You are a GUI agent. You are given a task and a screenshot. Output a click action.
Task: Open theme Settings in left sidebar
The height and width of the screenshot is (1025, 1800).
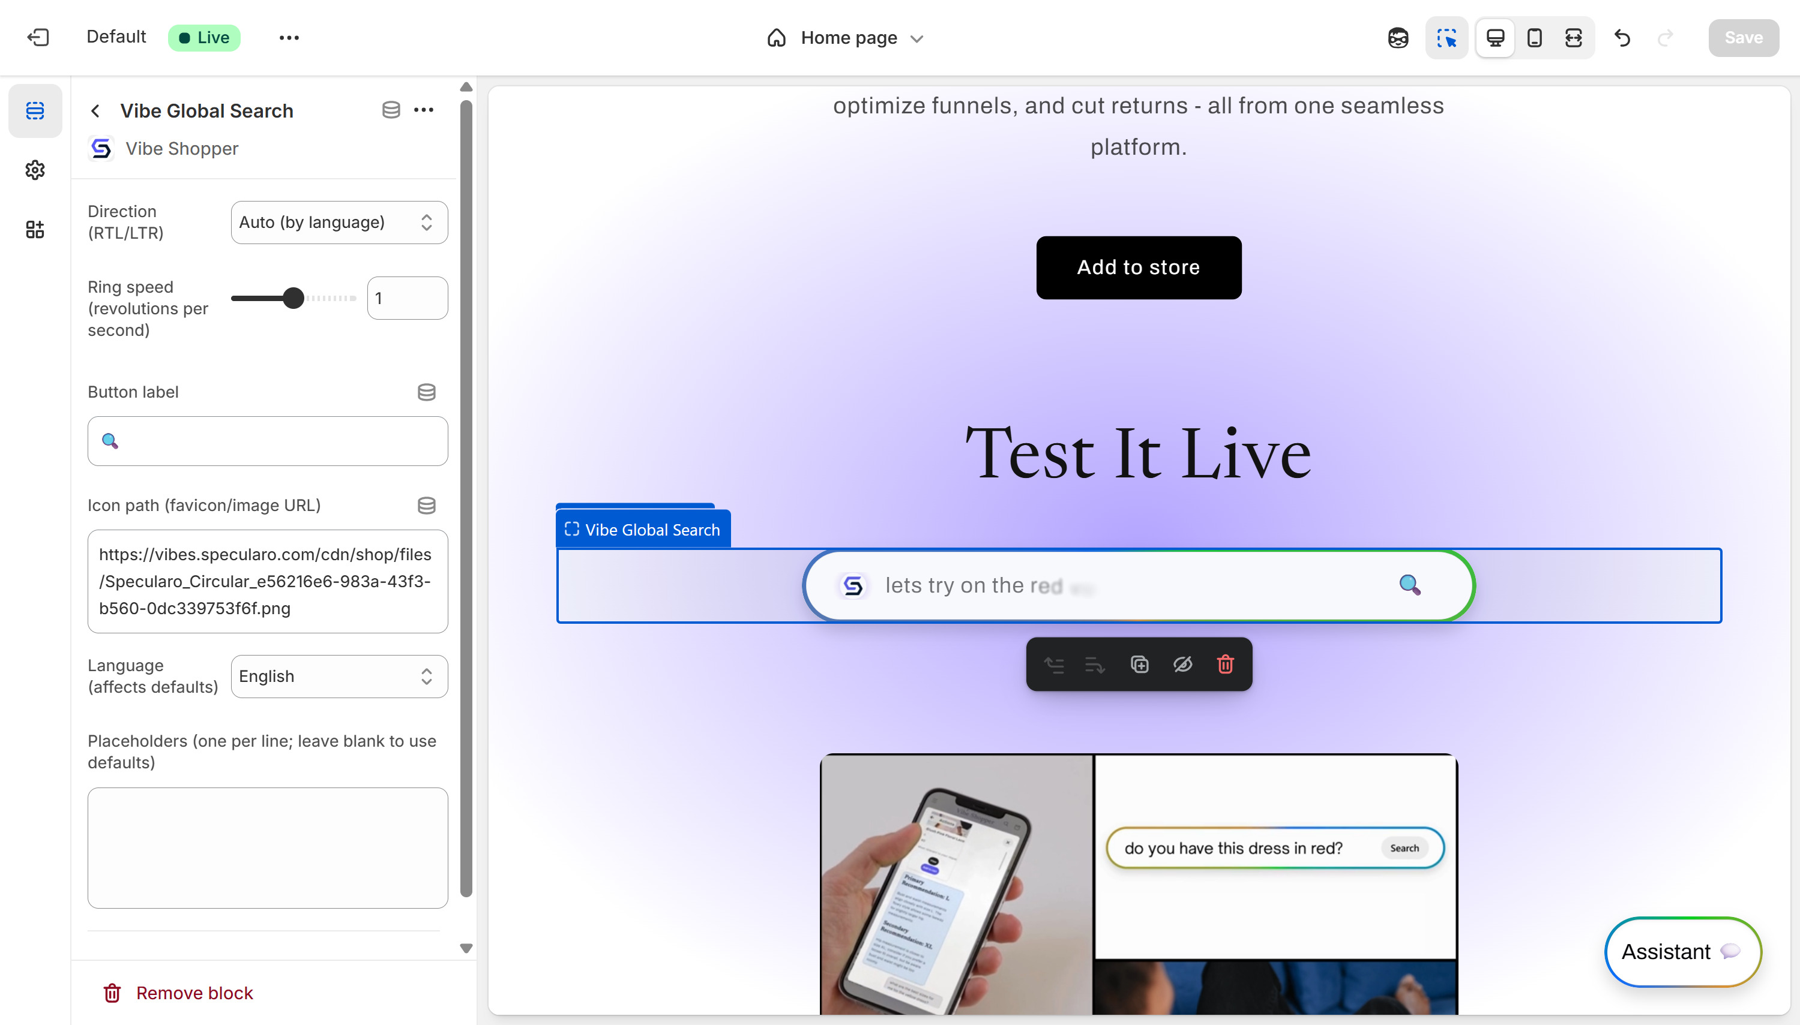(x=35, y=170)
